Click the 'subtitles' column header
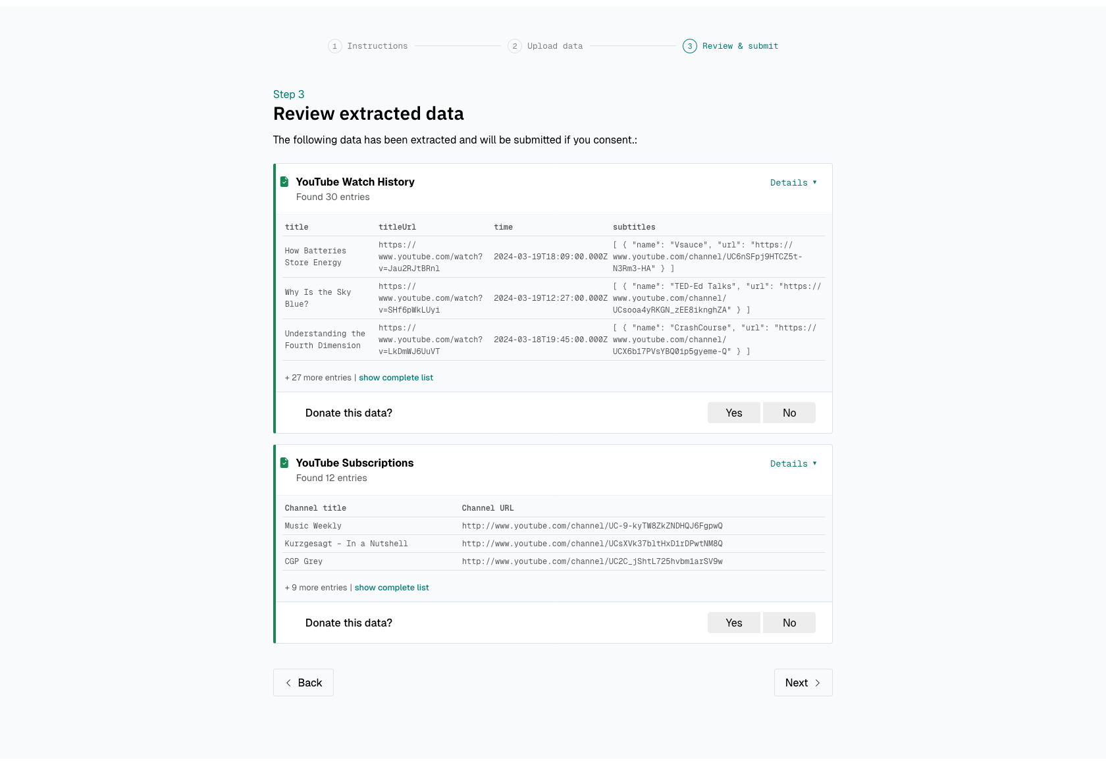Image resolution: width=1106 pixels, height=772 pixels. pos(634,227)
